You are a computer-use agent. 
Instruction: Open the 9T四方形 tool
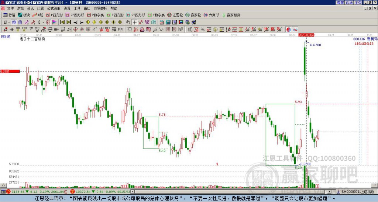pos(136,15)
